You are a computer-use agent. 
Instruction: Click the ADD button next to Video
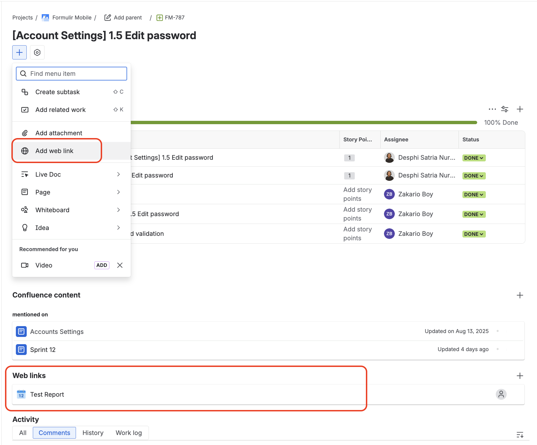(x=102, y=265)
